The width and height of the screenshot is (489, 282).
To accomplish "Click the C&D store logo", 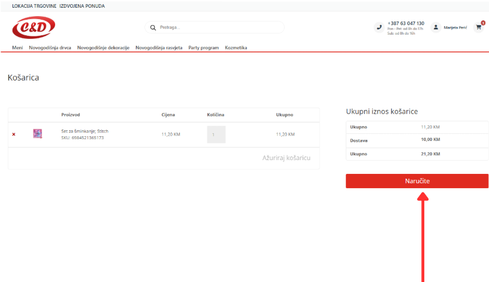I will [x=34, y=27].
